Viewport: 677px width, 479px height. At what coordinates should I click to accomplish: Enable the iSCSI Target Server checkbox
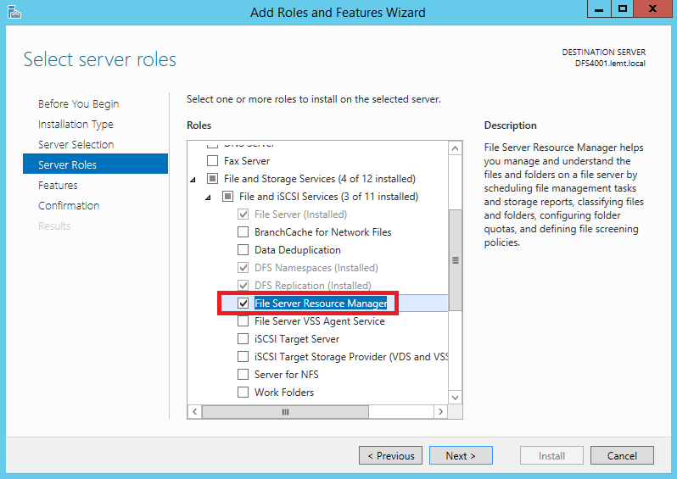point(243,339)
